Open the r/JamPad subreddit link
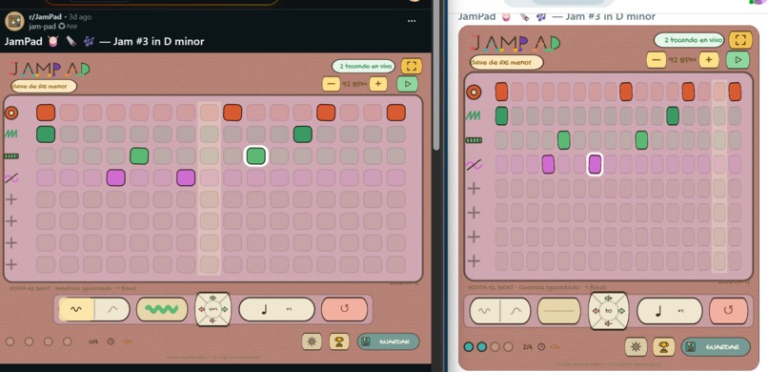Image resolution: width=768 pixels, height=372 pixels. pyautogui.click(x=45, y=17)
